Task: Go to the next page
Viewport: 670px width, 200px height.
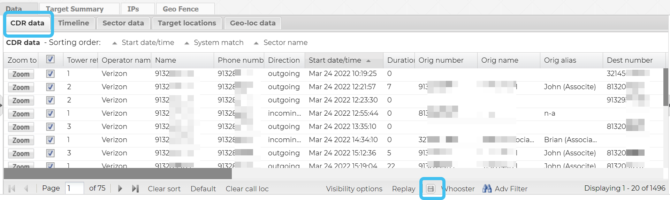Action: click(x=120, y=189)
